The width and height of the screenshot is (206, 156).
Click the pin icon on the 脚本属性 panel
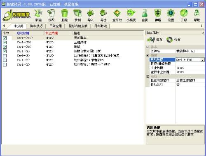(x=203, y=33)
